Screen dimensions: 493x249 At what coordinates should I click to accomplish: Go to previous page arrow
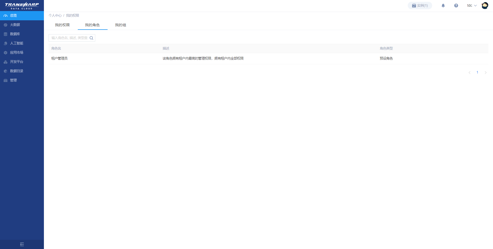click(x=469, y=72)
